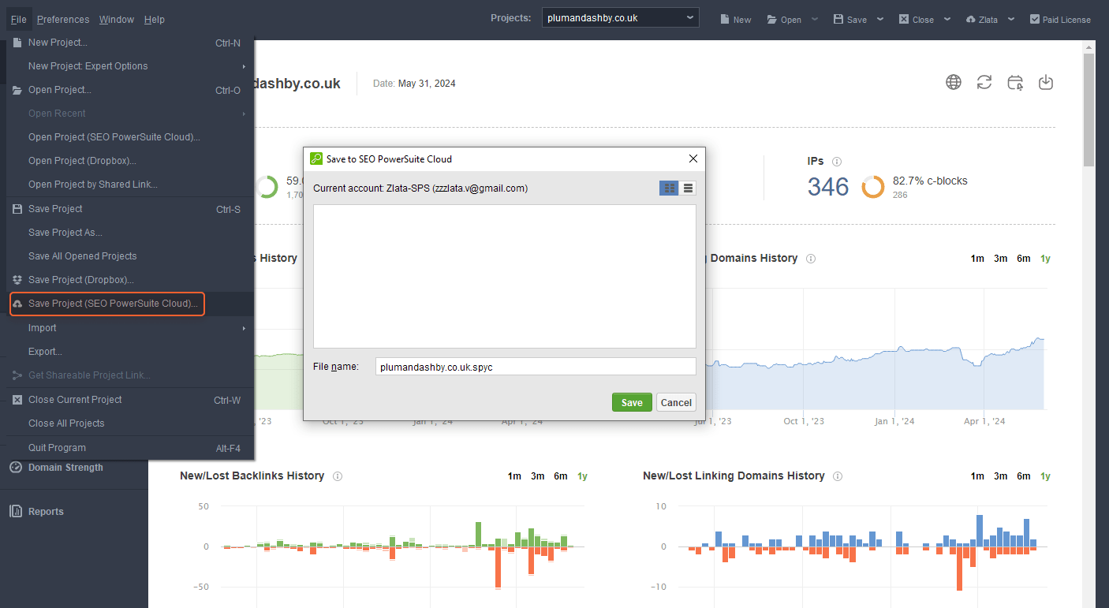Expand the Save toolbar dropdown arrow
Screen dimensions: 1109x608
(879, 19)
